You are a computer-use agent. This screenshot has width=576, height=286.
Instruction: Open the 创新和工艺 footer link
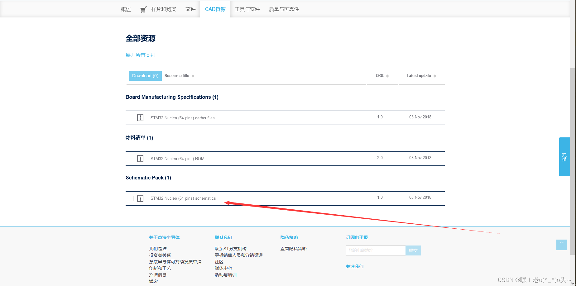pos(160,268)
